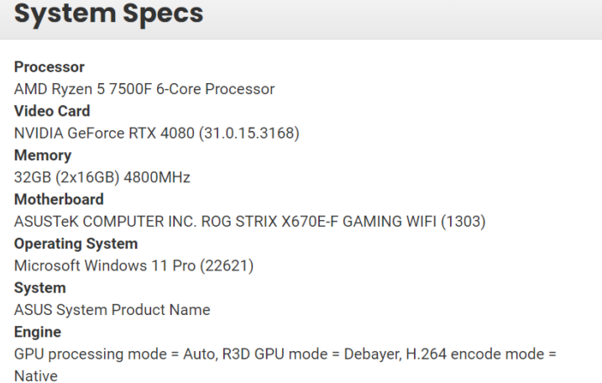
Task: Click NVIDIA GeForce RTX 4080 text
Action: click(x=104, y=134)
